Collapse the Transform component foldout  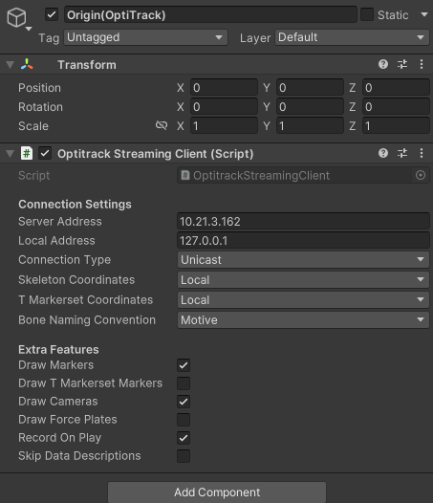(x=10, y=65)
